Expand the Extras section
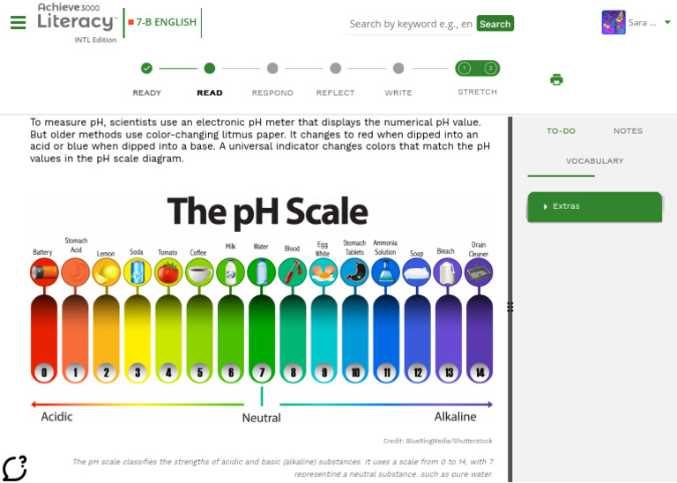677x483 pixels. 594,206
